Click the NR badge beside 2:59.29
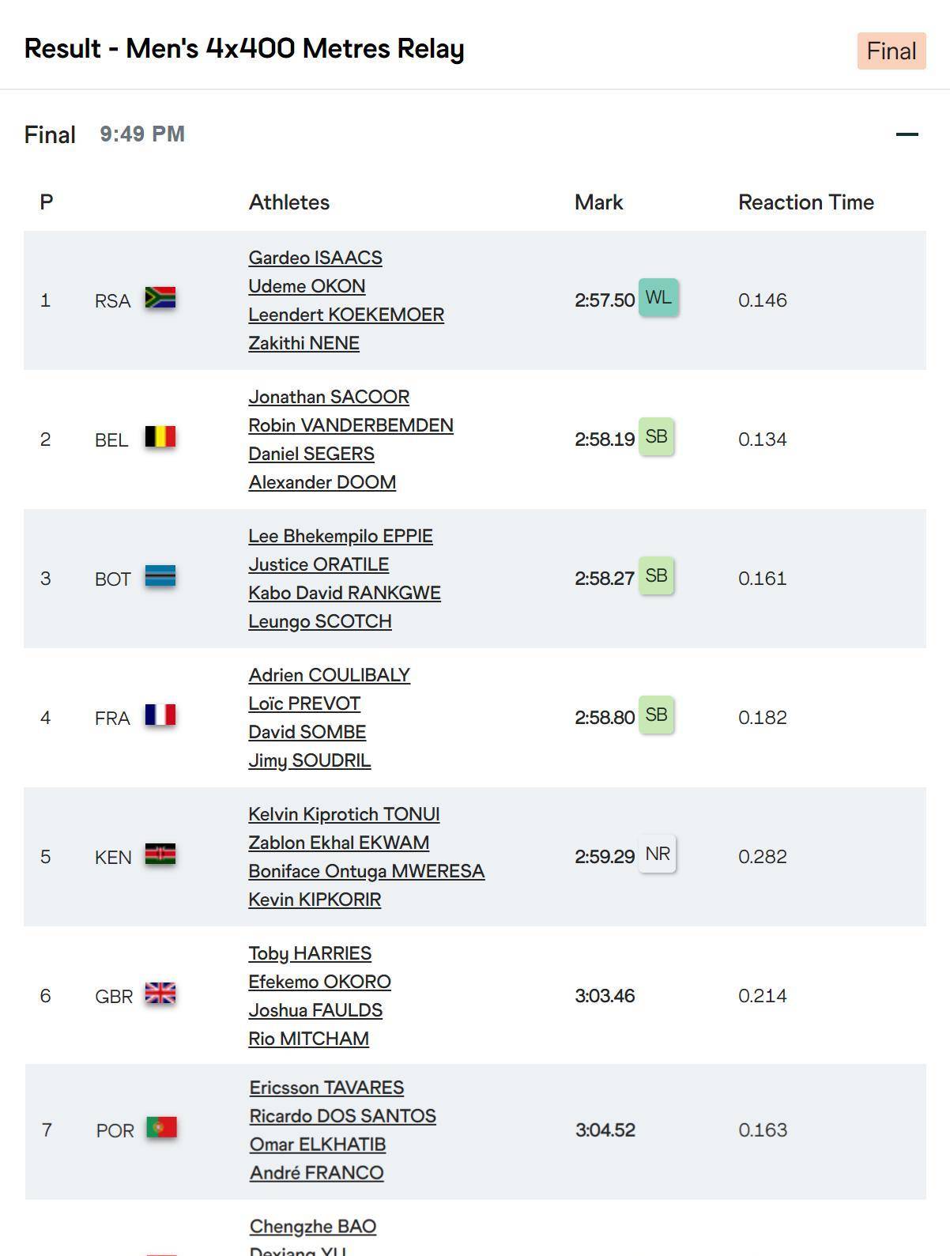 pos(657,854)
